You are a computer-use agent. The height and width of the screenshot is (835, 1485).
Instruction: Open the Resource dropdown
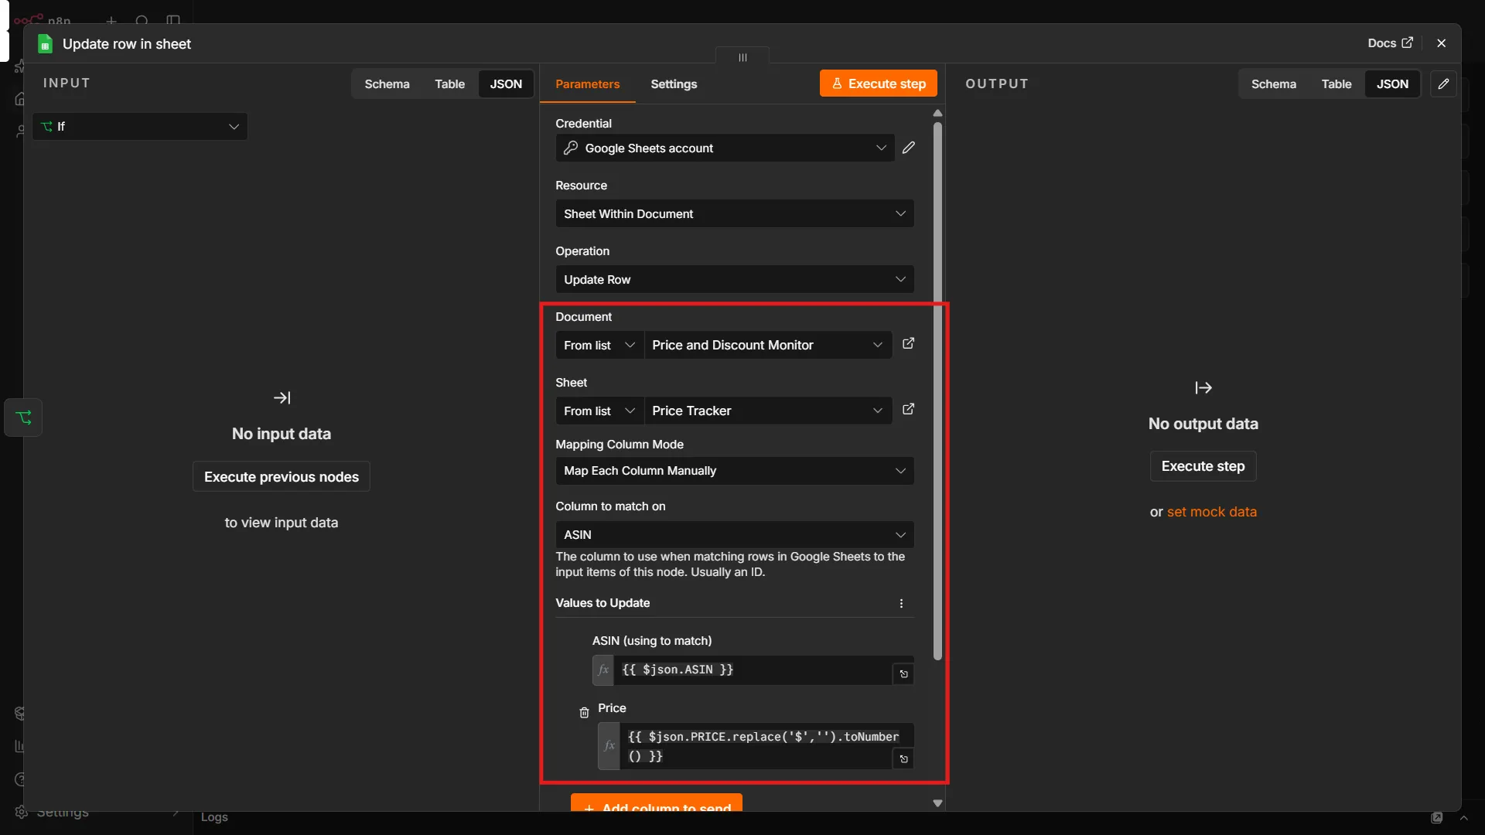click(735, 213)
